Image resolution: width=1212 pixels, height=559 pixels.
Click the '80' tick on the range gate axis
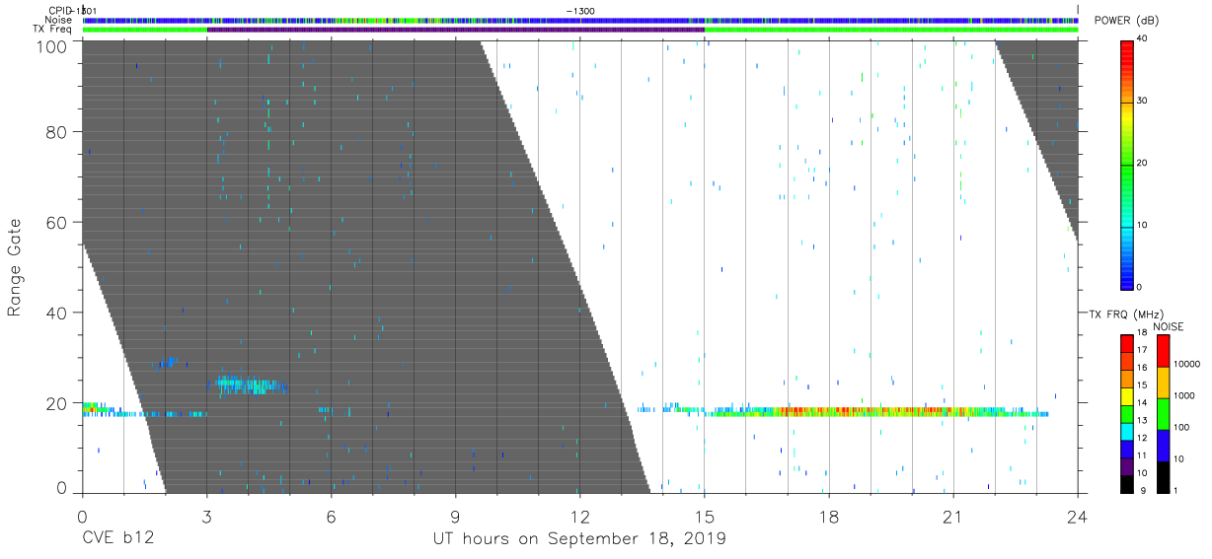56,132
